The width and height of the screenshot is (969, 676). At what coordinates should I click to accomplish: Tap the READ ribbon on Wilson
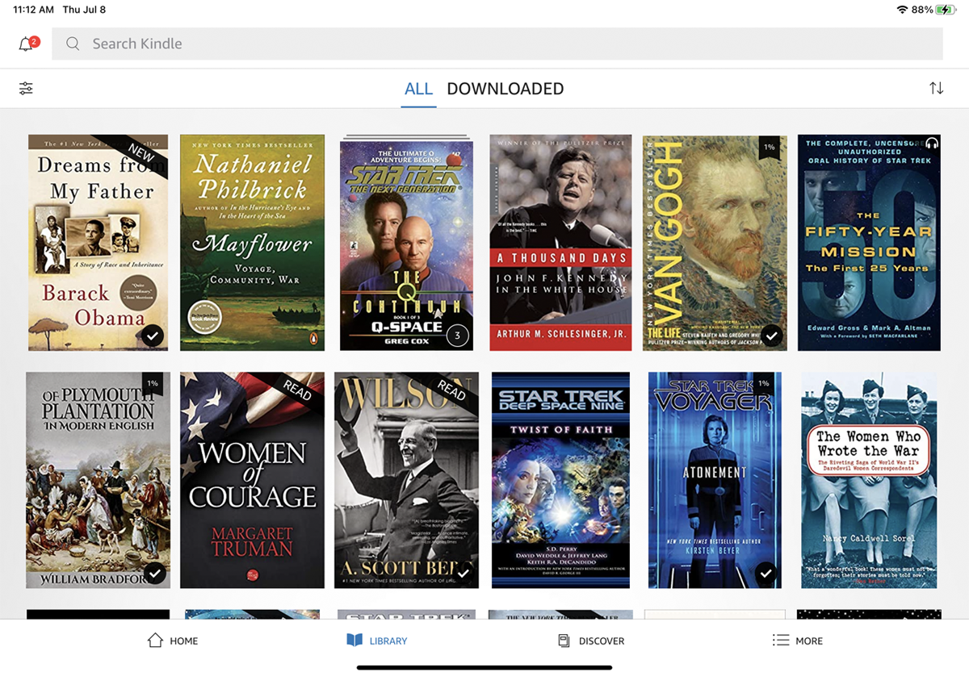tap(451, 390)
